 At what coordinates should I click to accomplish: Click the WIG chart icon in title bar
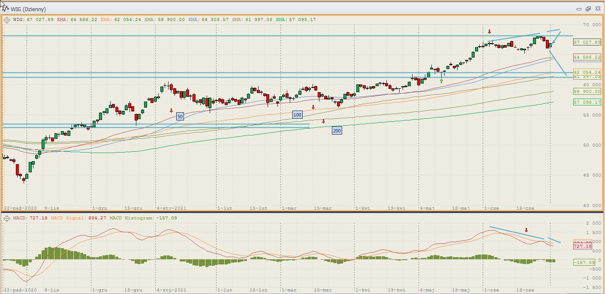6,9
